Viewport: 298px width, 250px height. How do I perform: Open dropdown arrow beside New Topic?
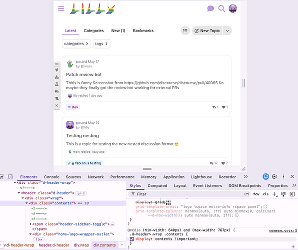coord(227,31)
